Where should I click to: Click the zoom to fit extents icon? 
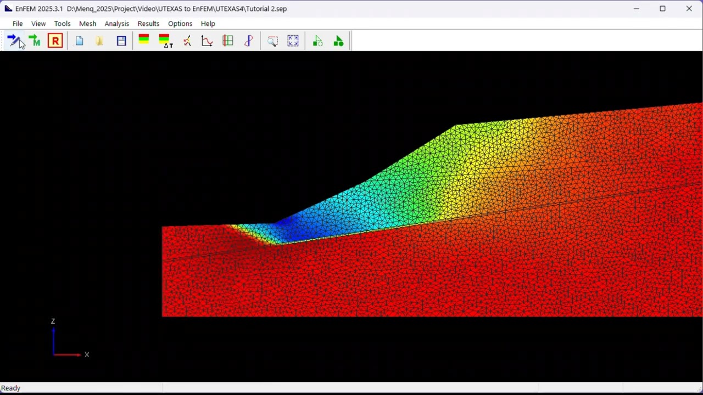point(293,41)
